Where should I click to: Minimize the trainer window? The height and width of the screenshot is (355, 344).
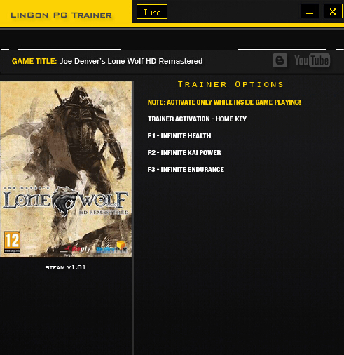[310, 11]
